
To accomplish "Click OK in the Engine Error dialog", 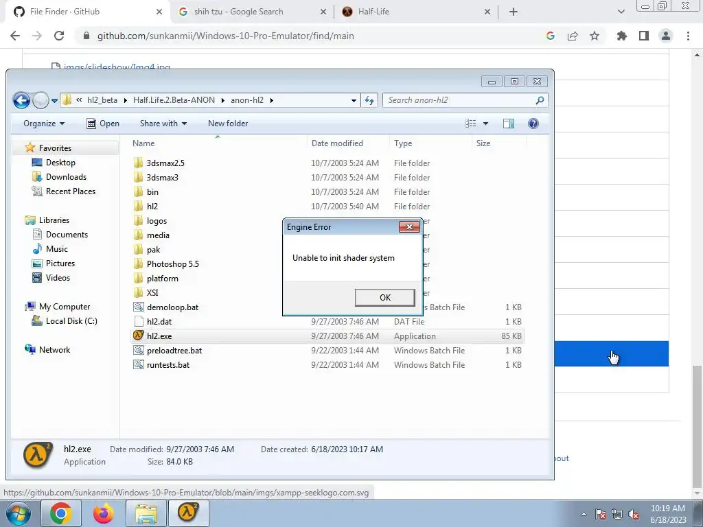I will coord(384,298).
